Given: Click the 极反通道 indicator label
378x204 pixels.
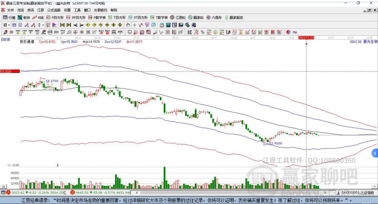Looking at the screenshot, I should (x=27, y=42).
